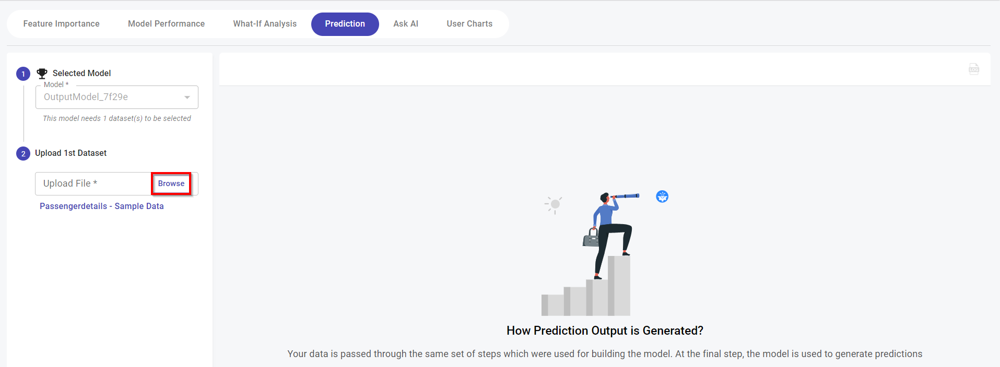Viewport: 1000px width, 367px height.
Task: Click the trophy icon beside Selected Model
Action: (x=42, y=74)
